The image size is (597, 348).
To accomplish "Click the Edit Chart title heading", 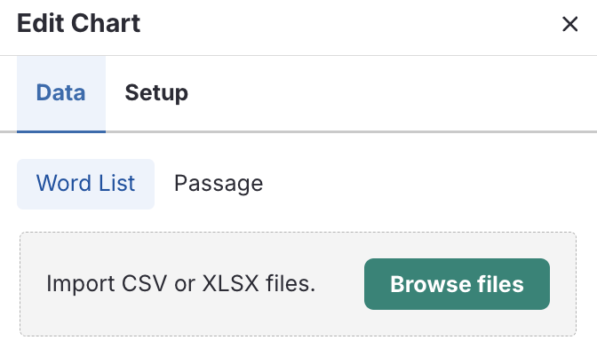I will coord(79,24).
